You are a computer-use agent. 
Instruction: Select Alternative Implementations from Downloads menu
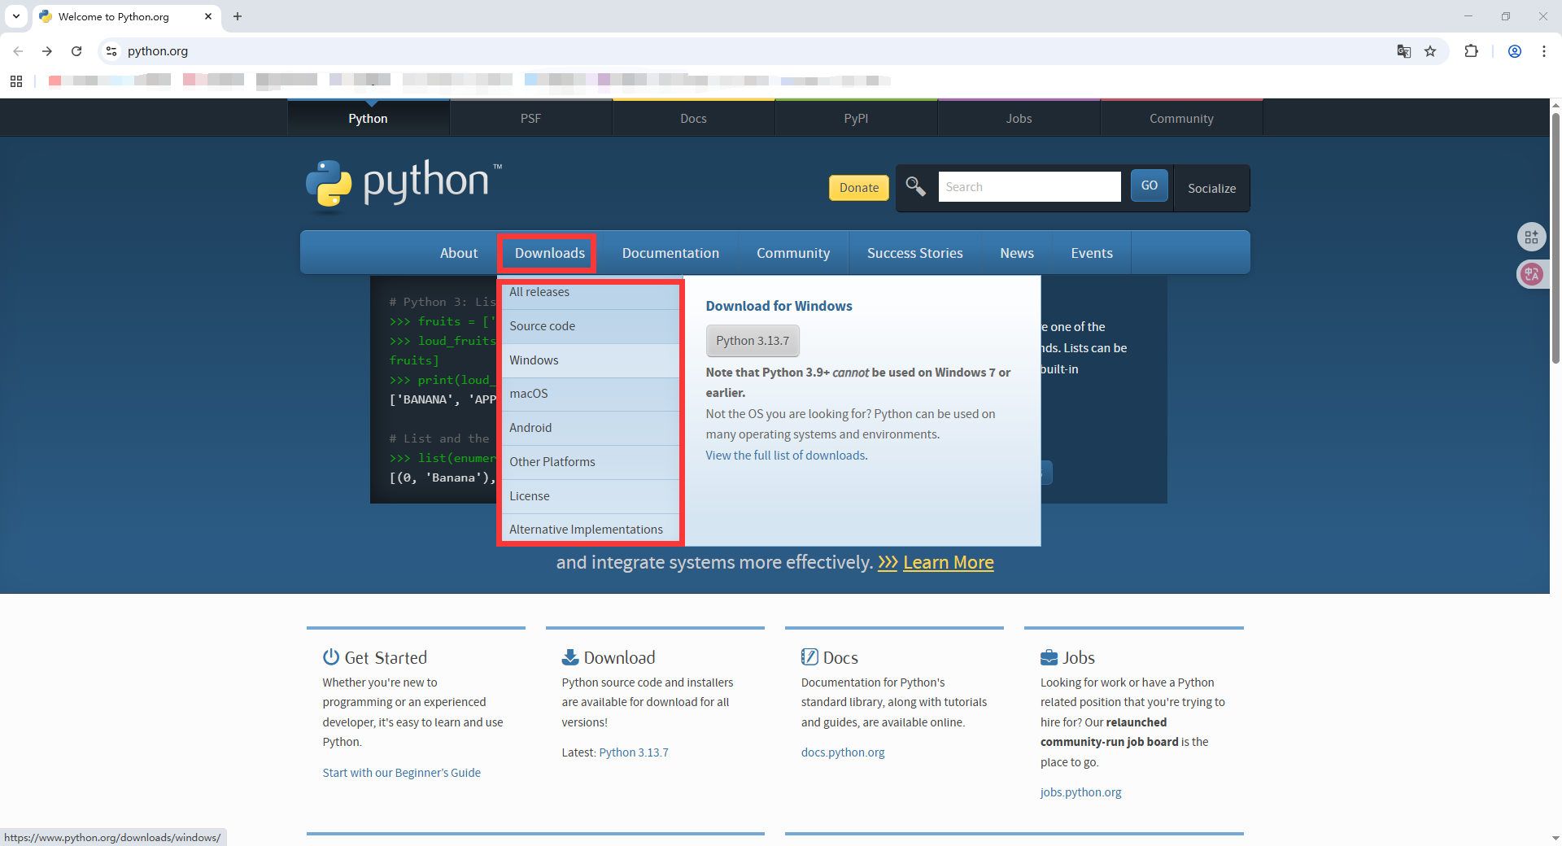[x=591, y=530]
